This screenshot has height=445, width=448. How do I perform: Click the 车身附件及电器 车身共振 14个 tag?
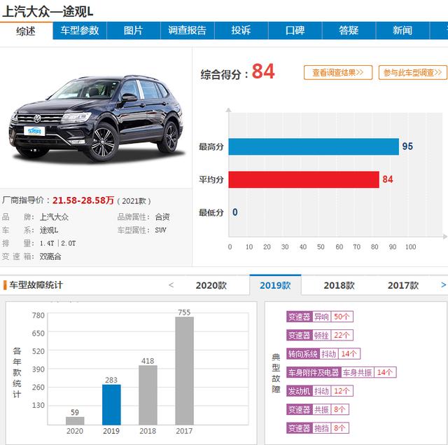342,372
